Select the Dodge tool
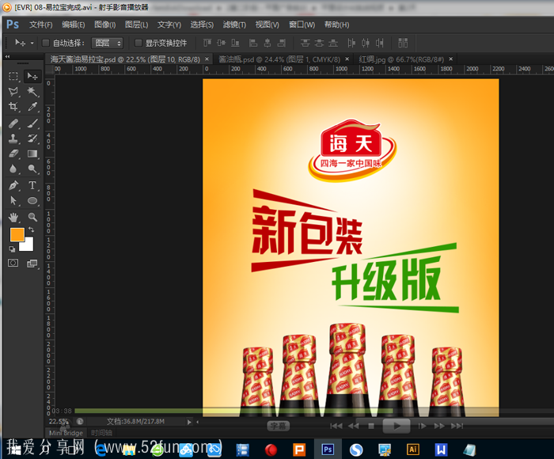 tap(32, 169)
